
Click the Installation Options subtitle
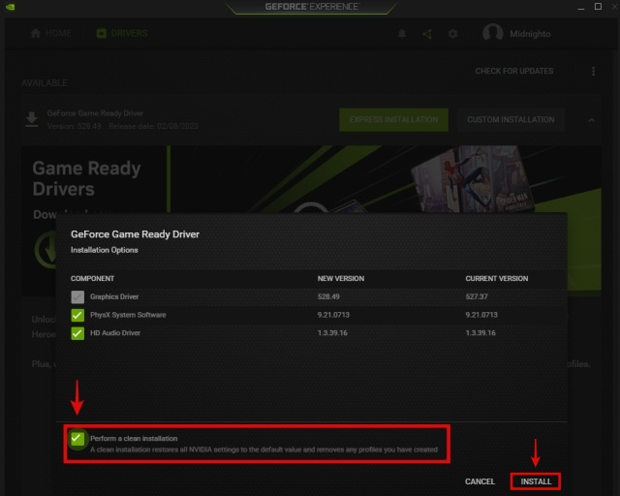[x=104, y=250]
